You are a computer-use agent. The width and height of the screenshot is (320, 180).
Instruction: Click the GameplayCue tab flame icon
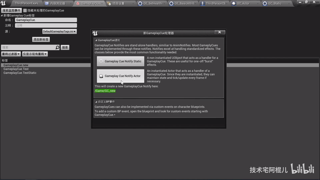click(x=78, y=3)
